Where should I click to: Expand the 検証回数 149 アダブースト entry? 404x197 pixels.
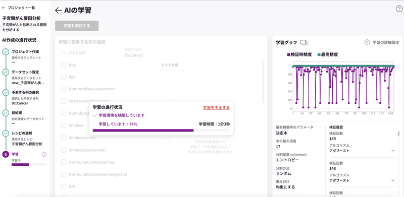coord(393,151)
